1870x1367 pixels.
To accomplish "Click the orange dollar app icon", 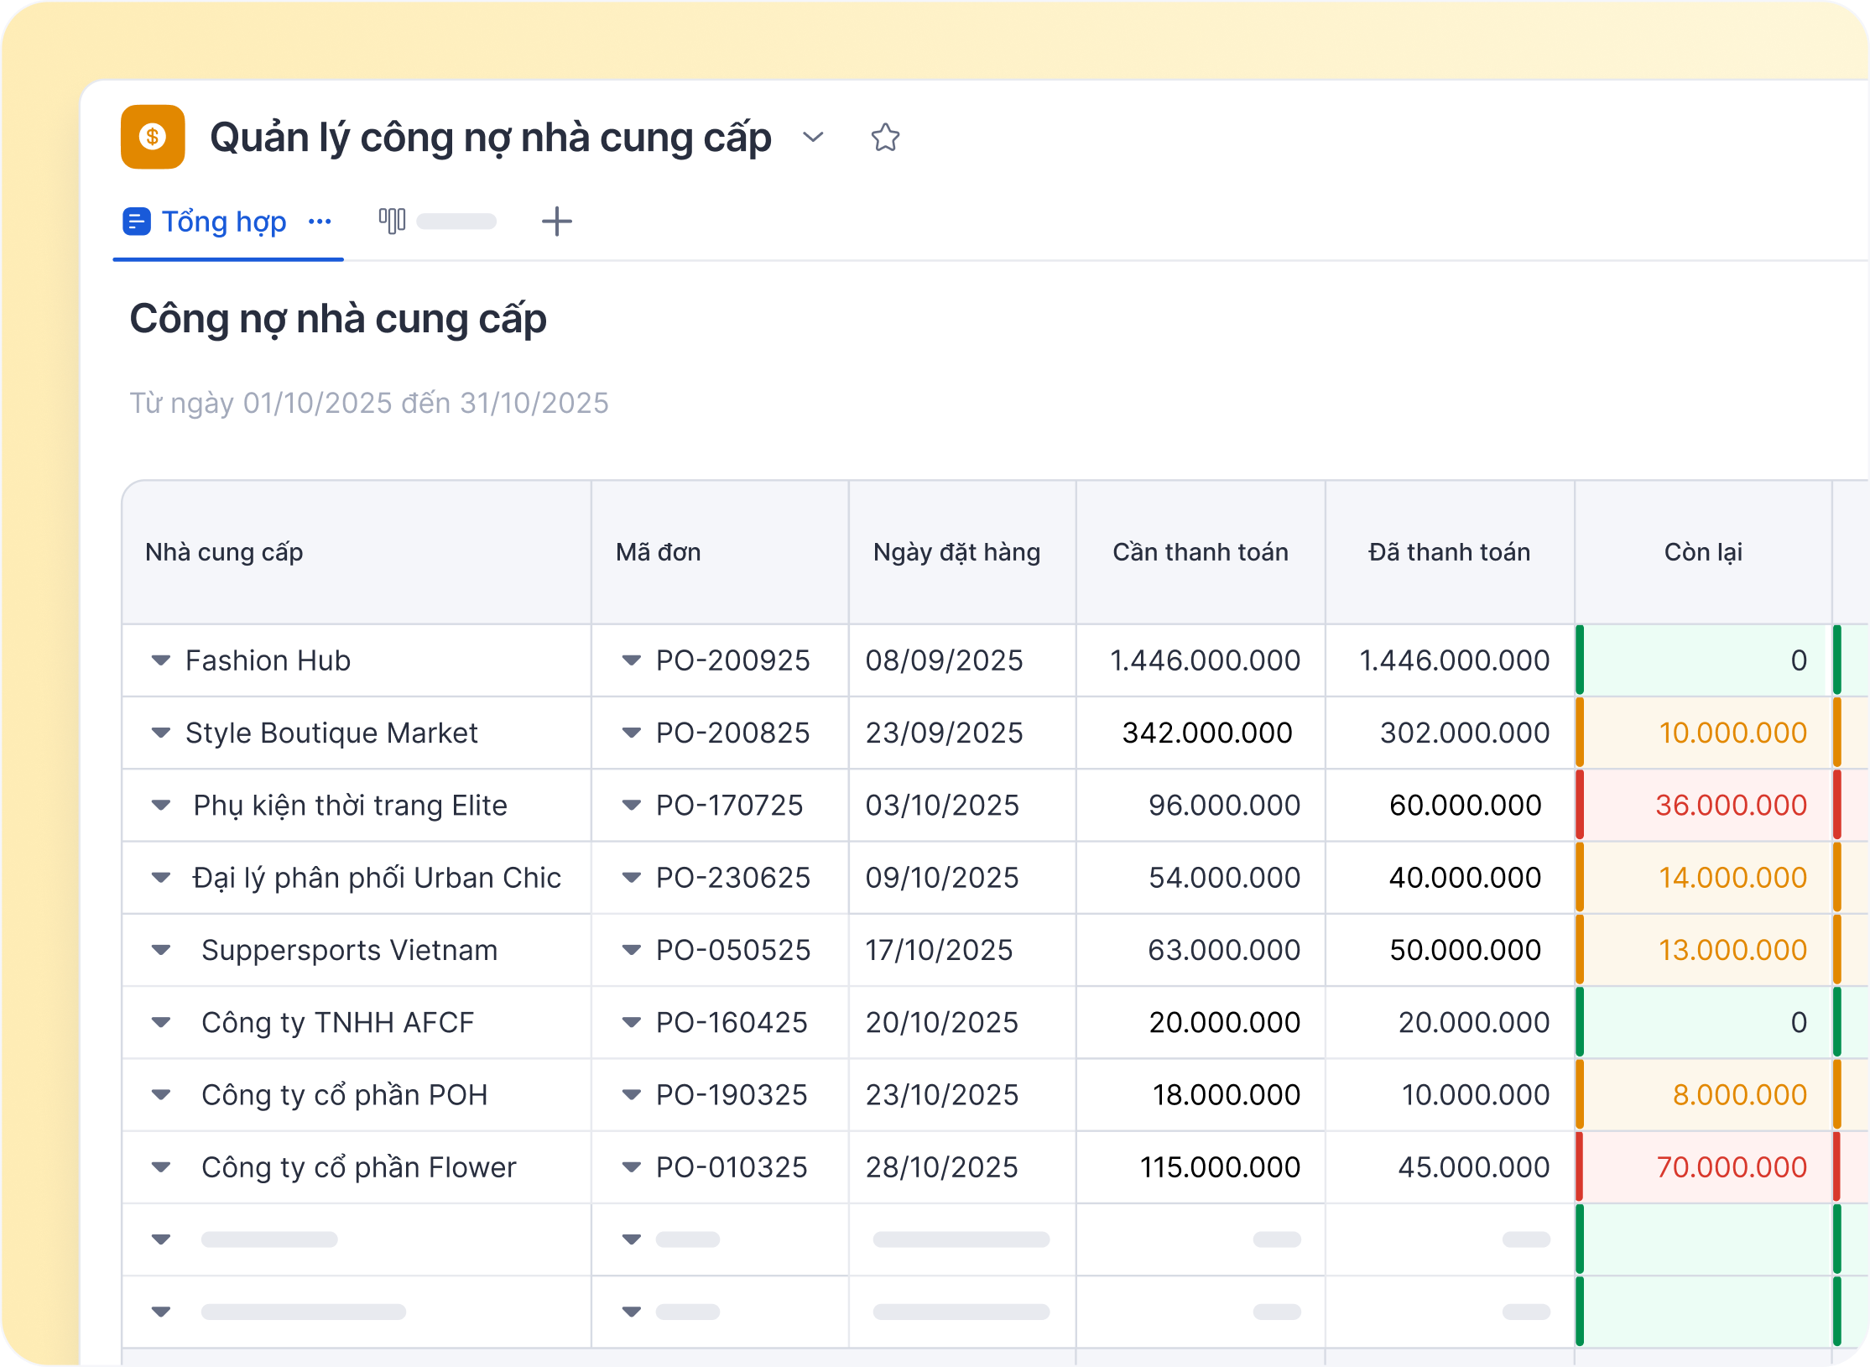I will pos(153,137).
